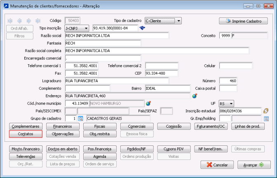
Task: Search Grupo de cadastro magnifier icon
Action: tap(80, 119)
